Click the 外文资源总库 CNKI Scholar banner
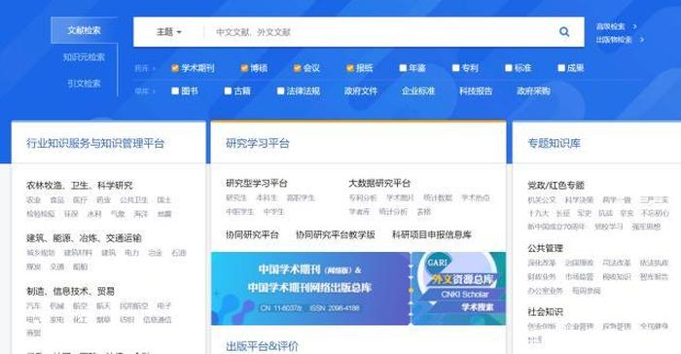The width and height of the screenshot is (681, 354). coord(458,289)
